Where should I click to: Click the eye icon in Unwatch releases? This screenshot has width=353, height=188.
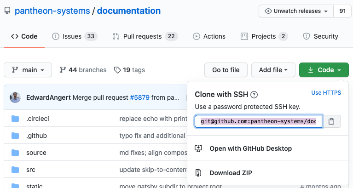tap(268, 11)
